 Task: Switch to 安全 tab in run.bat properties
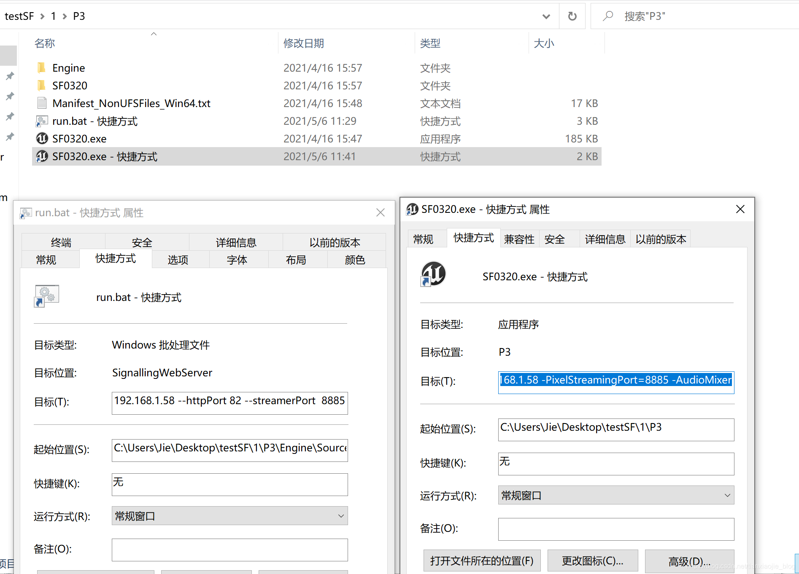click(x=147, y=242)
